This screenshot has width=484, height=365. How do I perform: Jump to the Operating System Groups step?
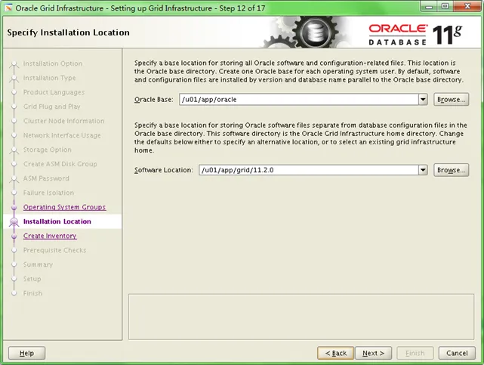[x=64, y=207]
